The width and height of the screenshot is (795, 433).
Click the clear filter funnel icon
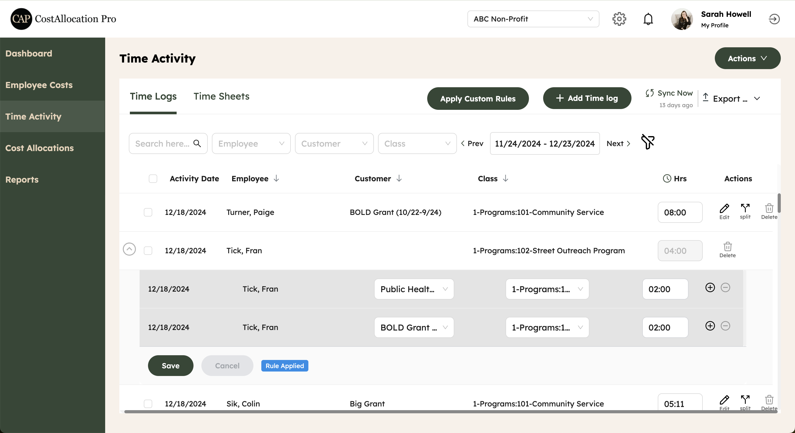tap(648, 142)
